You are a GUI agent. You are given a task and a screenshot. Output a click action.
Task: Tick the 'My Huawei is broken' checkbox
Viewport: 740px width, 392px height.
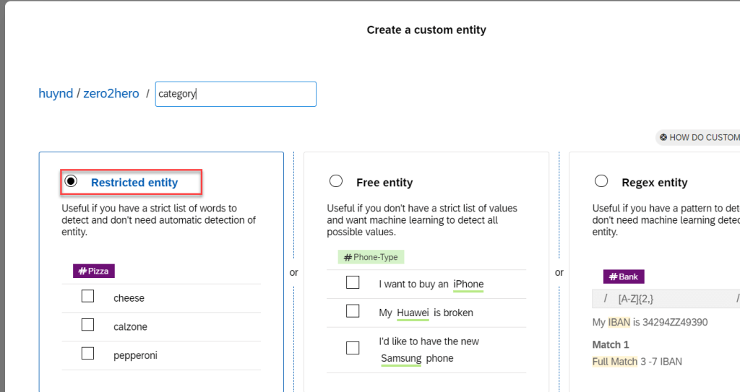point(353,312)
